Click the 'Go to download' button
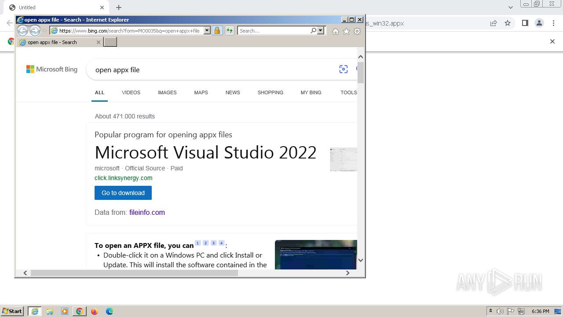This screenshot has width=563, height=317. coord(123,193)
